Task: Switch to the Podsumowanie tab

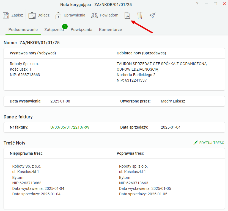Action: (23, 30)
